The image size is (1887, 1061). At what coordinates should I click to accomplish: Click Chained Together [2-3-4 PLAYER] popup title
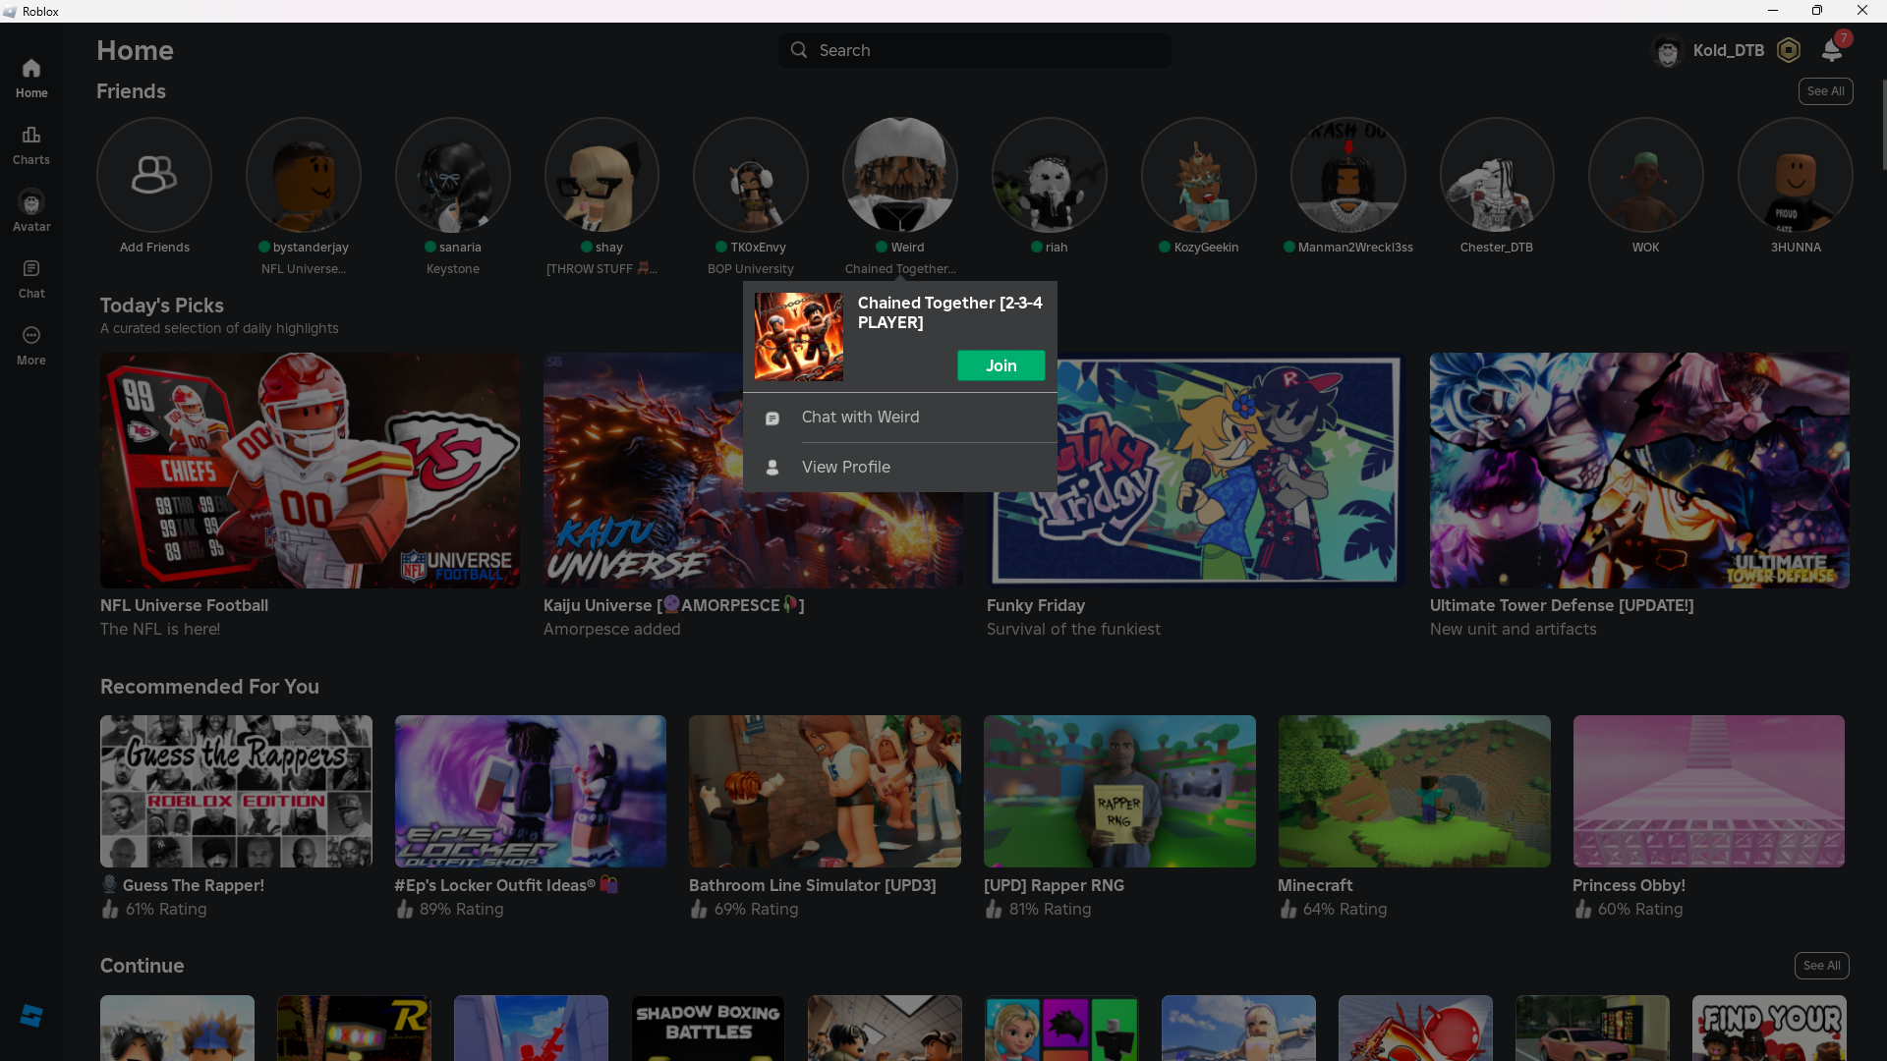950,312
